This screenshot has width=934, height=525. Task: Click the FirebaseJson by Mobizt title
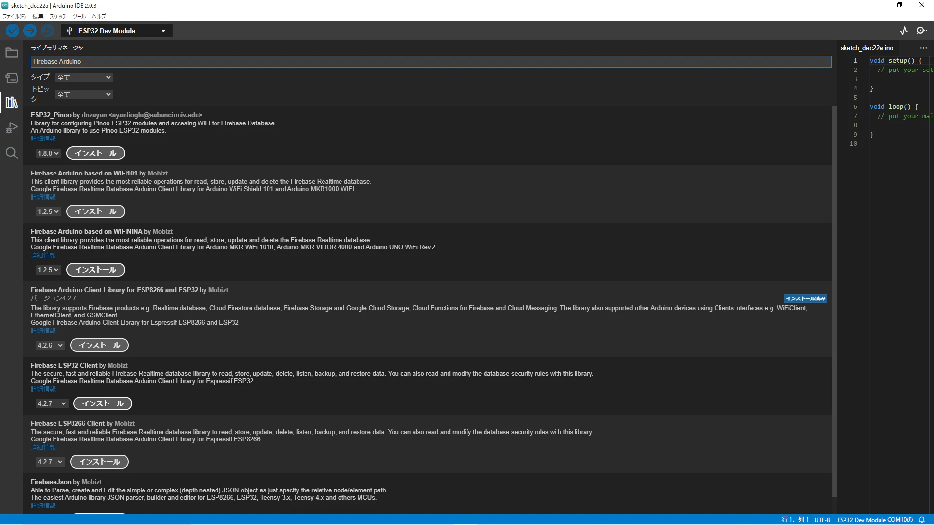66,482
